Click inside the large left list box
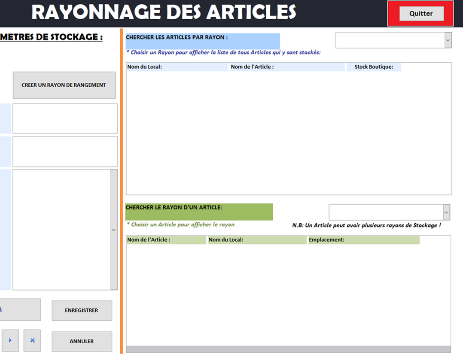 click(61, 230)
